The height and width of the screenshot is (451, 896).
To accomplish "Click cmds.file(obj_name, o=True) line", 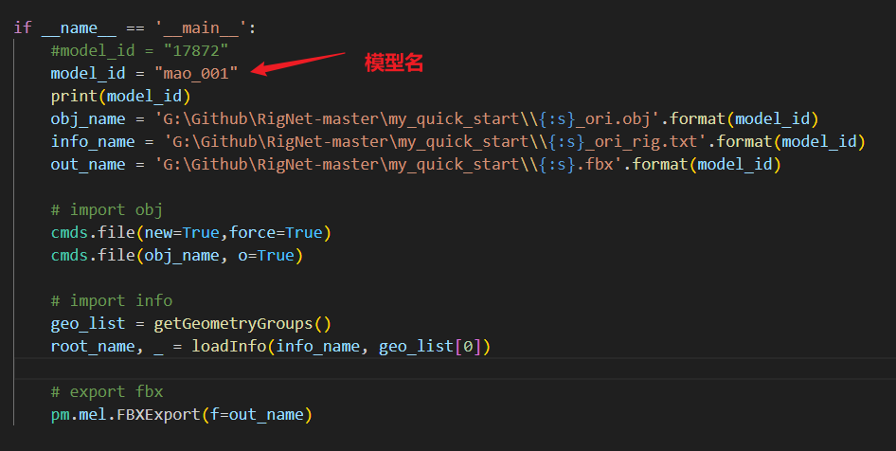I will (176, 256).
